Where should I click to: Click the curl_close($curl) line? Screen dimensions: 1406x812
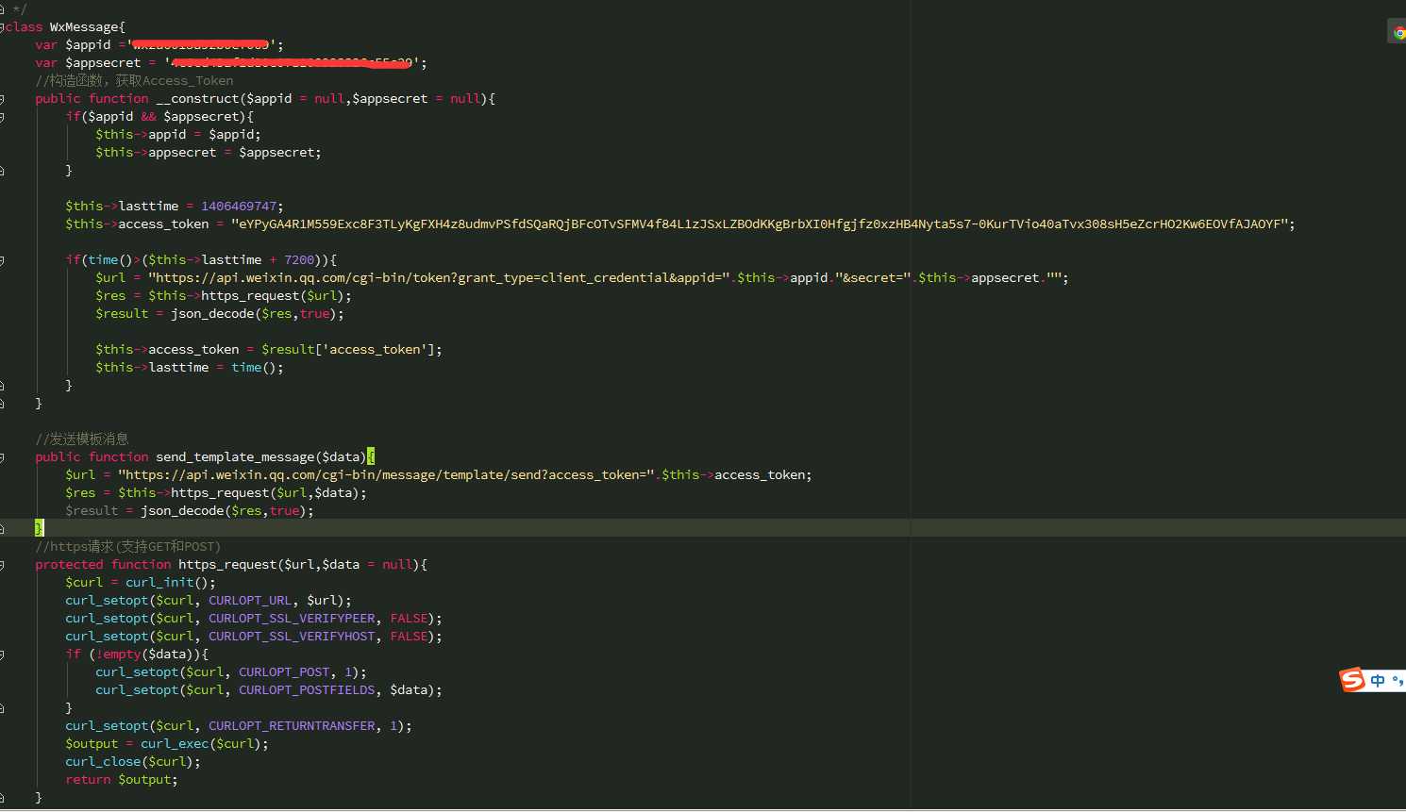[x=133, y=762]
